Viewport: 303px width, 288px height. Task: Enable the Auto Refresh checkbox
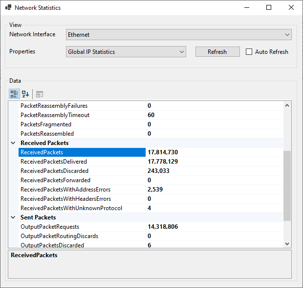tap(249, 52)
